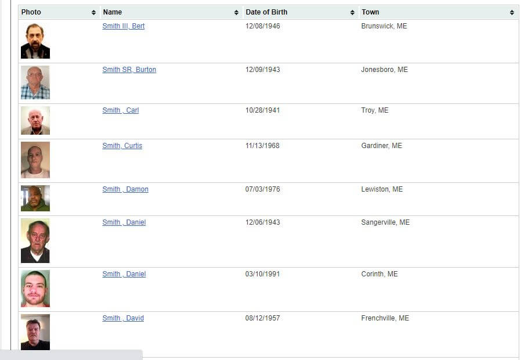
Task: Open the Smith SR, Burton link
Action: [x=129, y=70]
